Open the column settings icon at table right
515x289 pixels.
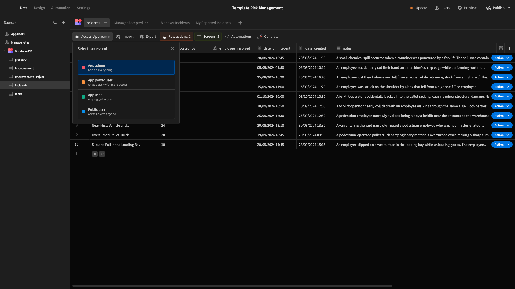pyautogui.click(x=501, y=48)
